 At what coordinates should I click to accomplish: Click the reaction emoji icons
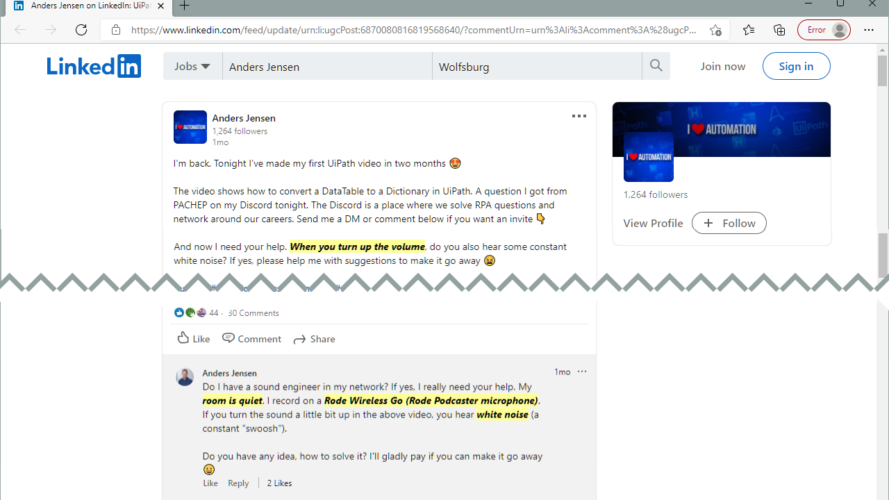click(x=190, y=312)
